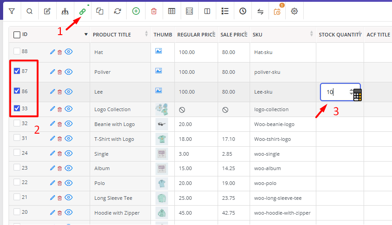Edit the Hat product with pencil
This screenshot has width=392, height=225.
52,52
